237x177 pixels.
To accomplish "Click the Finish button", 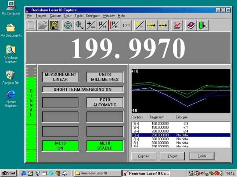I will 202,156.
